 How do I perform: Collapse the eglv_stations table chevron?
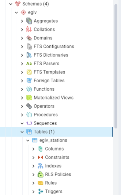[x=28, y=140]
